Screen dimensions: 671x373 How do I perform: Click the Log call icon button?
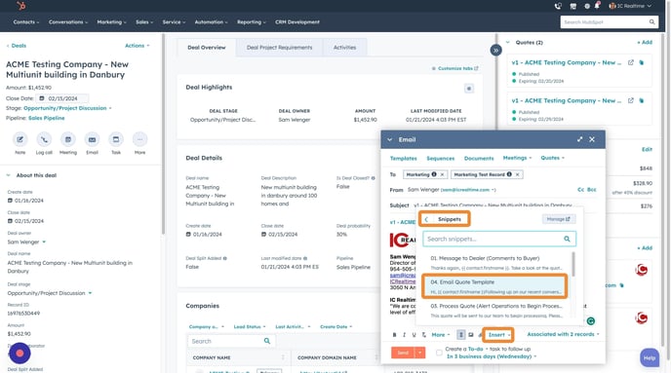[x=44, y=139]
